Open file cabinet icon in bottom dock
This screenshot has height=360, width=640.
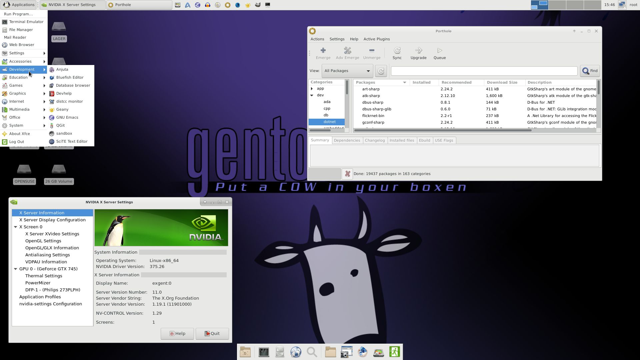pyautogui.click(x=280, y=352)
